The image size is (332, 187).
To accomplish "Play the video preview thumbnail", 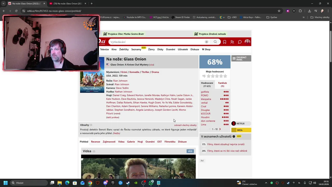I will point(138,167).
